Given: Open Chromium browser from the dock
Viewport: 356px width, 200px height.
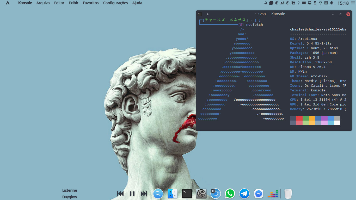Looking at the screenshot, I should pyautogui.click(x=216, y=194).
